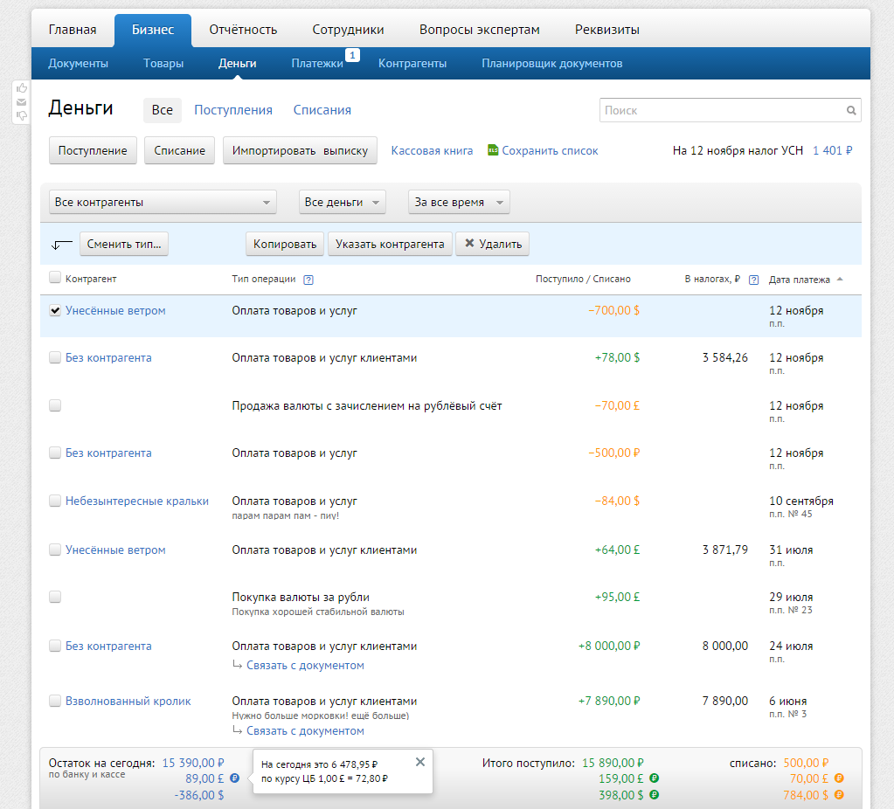Click the envelope feedback icon
The image size is (894, 809).
point(22,102)
